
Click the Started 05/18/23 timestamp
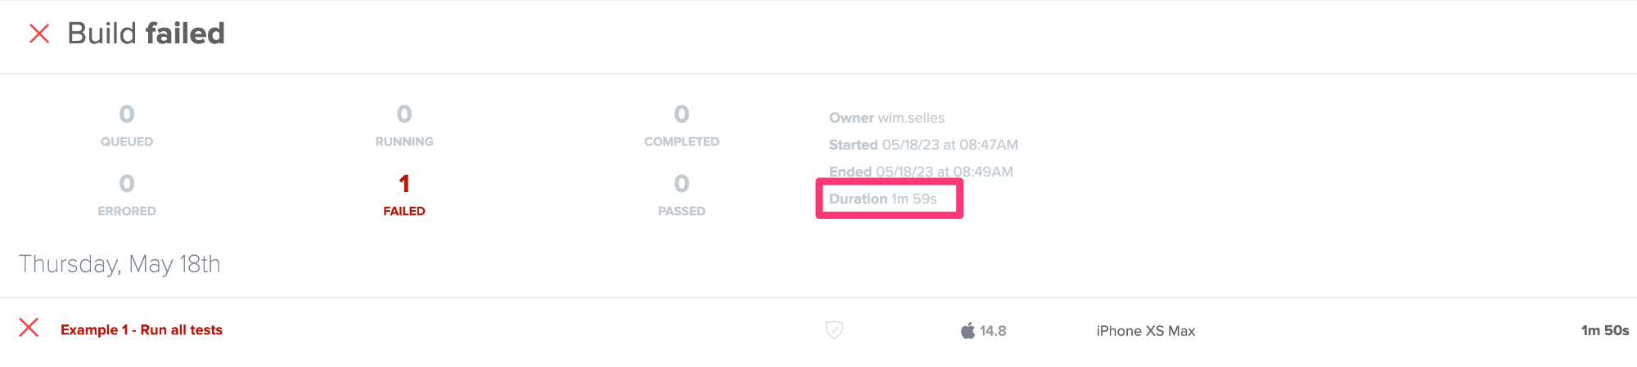tap(923, 145)
